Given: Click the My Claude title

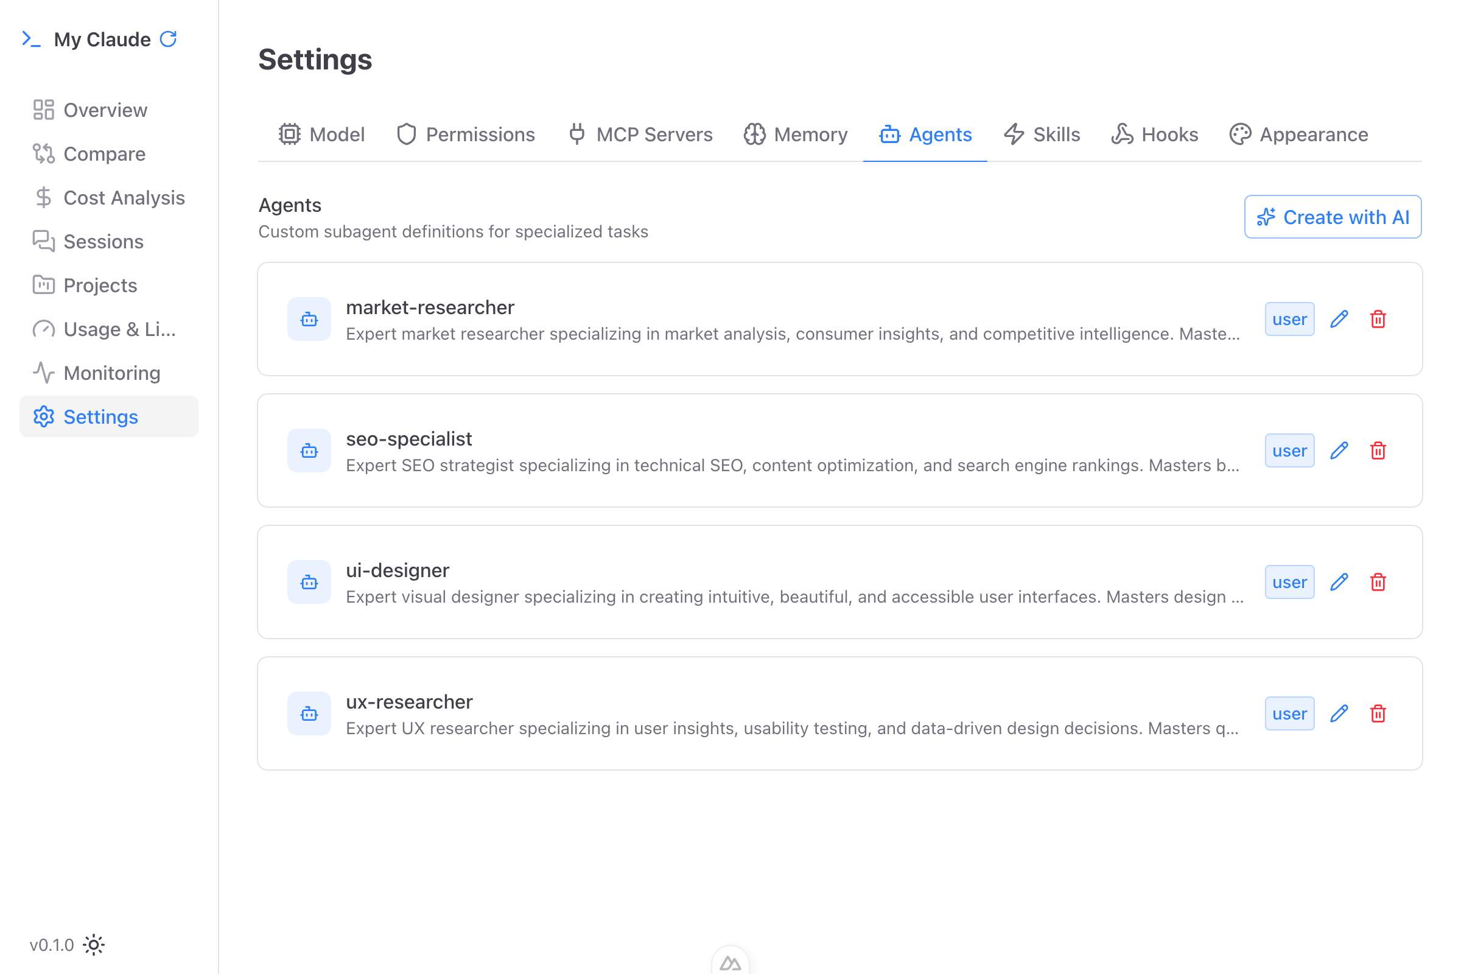Looking at the screenshot, I should click(x=102, y=39).
